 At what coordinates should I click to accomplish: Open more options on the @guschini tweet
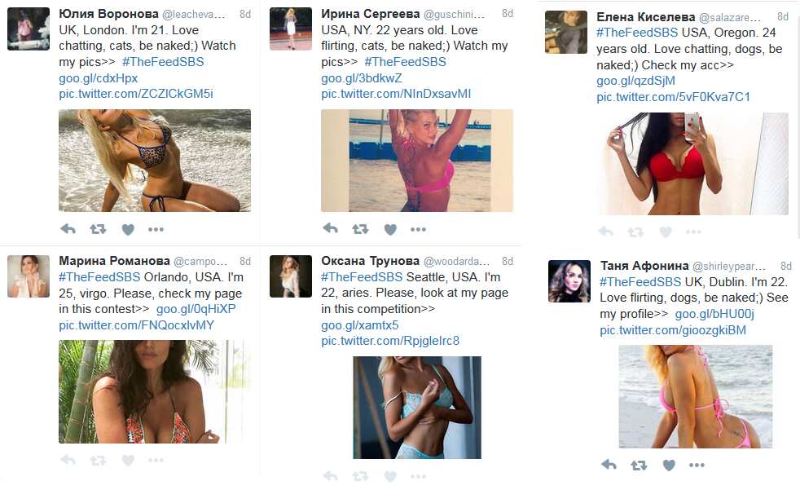pos(418,229)
